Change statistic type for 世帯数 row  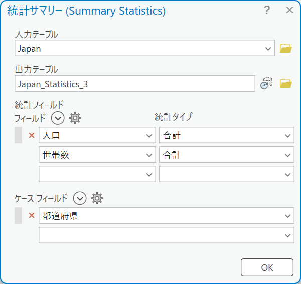point(227,155)
